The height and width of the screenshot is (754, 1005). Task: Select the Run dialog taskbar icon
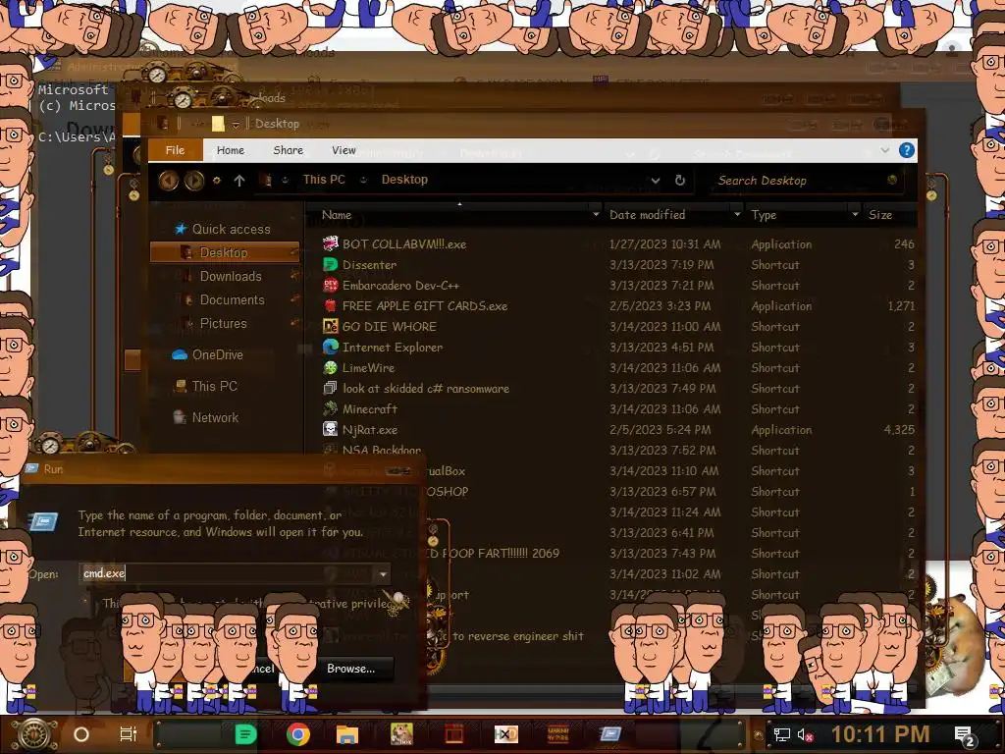pos(609,734)
